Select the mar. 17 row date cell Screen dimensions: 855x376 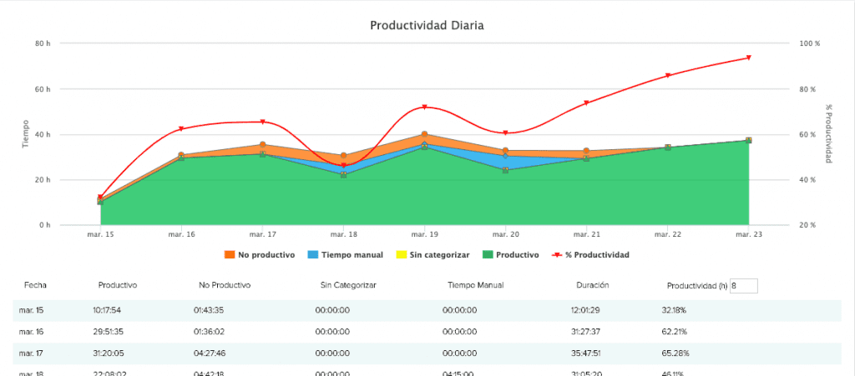click(31, 353)
